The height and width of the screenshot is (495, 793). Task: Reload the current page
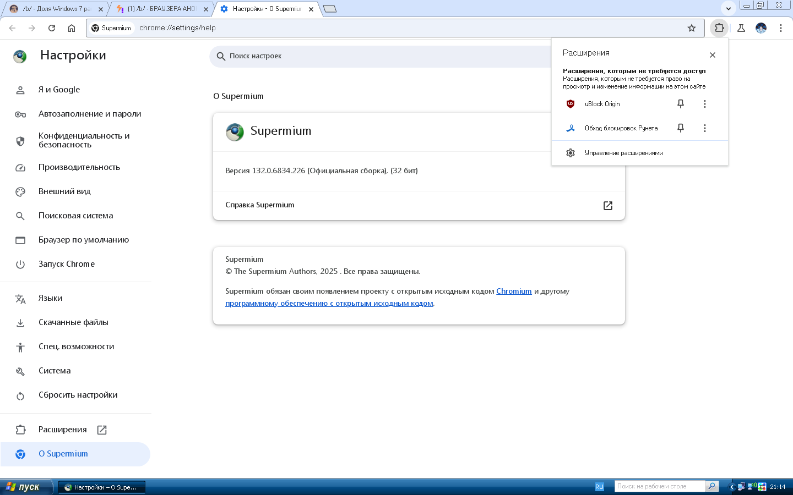tap(52, 28)
